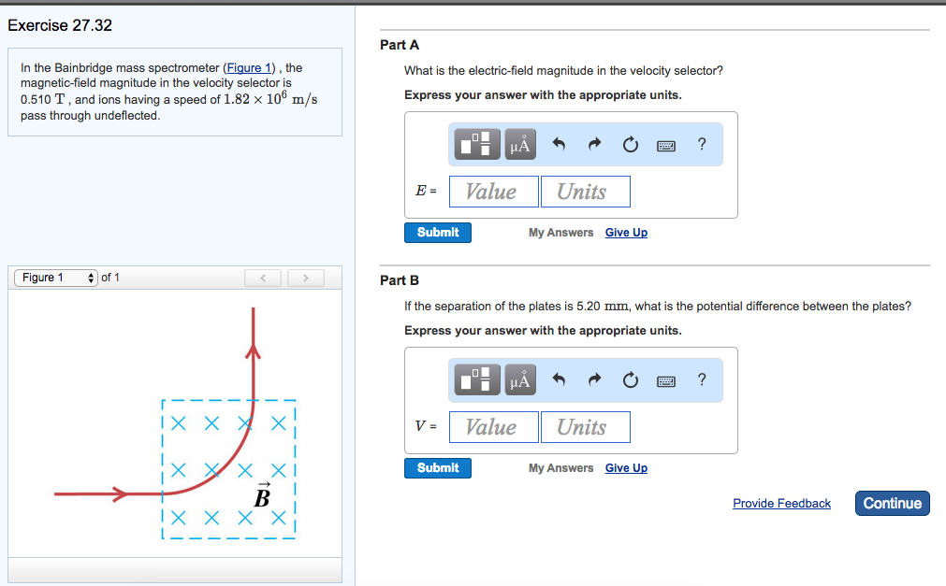
Task: Click the Provide Feedback link
Action: tap(780, 503)
